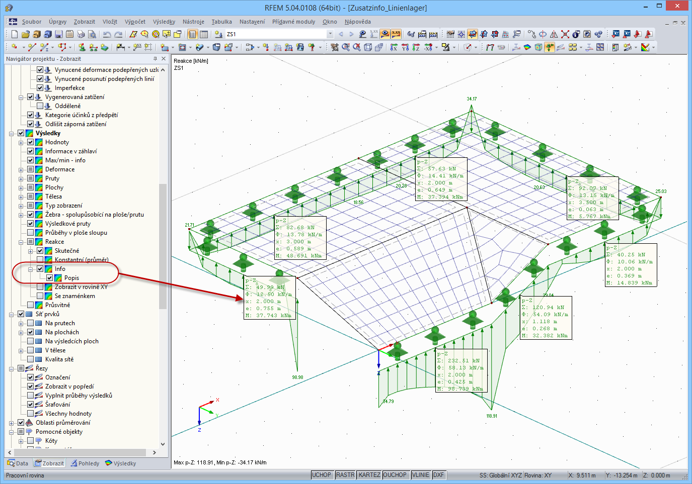Collapse the Reakce tree node
Image resolution: width=692 pixels, height=484 pixels.
click(x=21, y=242)
